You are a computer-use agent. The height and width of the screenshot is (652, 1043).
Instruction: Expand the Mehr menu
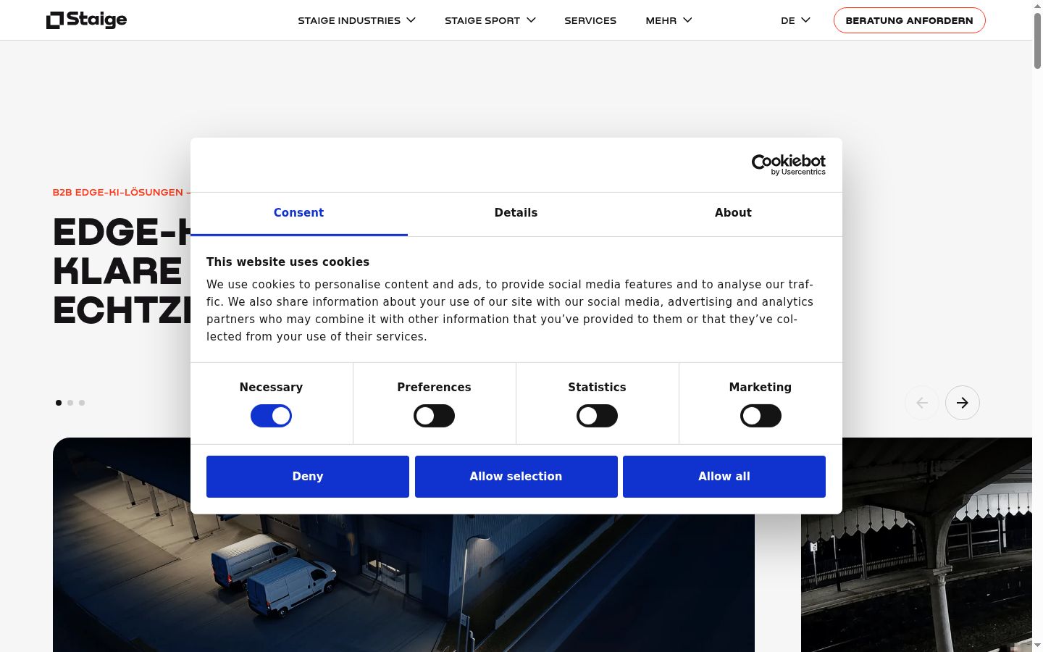(669, 20)
